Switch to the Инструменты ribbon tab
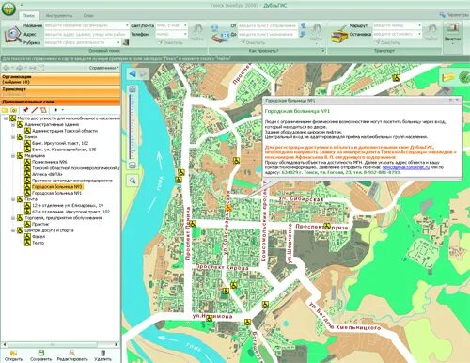This screenshot has width=470, height=363. 59,15
